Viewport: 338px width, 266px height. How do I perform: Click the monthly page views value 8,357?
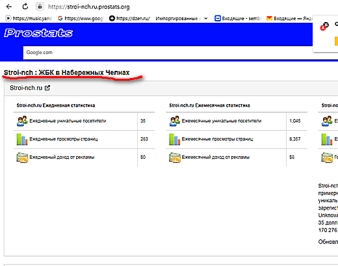point(295,139)
